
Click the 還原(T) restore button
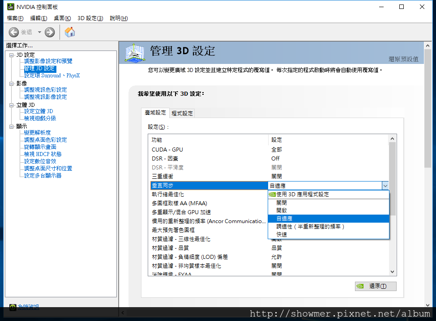(x=376, y=286)
